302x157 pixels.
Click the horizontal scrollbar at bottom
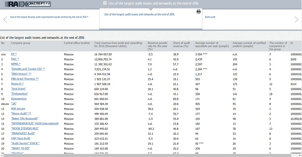tap(147, 155)
